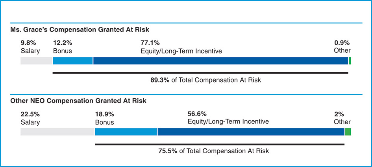Click Ms. Grace's gray Salary bar segment

[36, 61]
